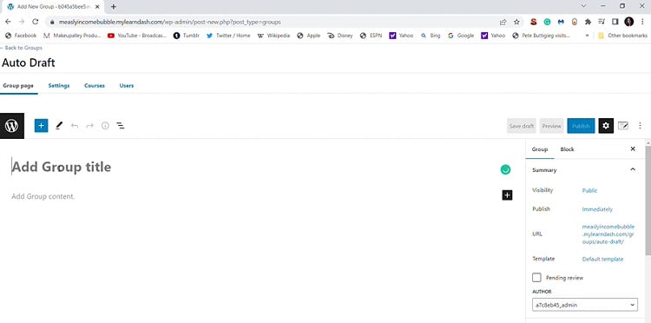Toggle the browser side panel icon
This screenshot has height=323, width=651.
(x=615, y=22)
